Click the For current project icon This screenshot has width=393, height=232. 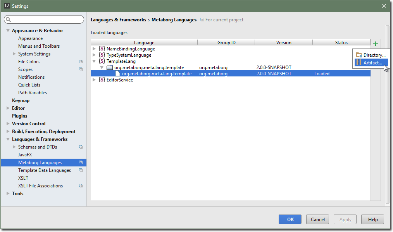click(x=202, y=19)
